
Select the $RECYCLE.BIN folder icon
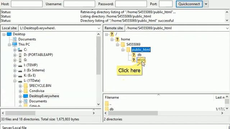coord(26,86)
